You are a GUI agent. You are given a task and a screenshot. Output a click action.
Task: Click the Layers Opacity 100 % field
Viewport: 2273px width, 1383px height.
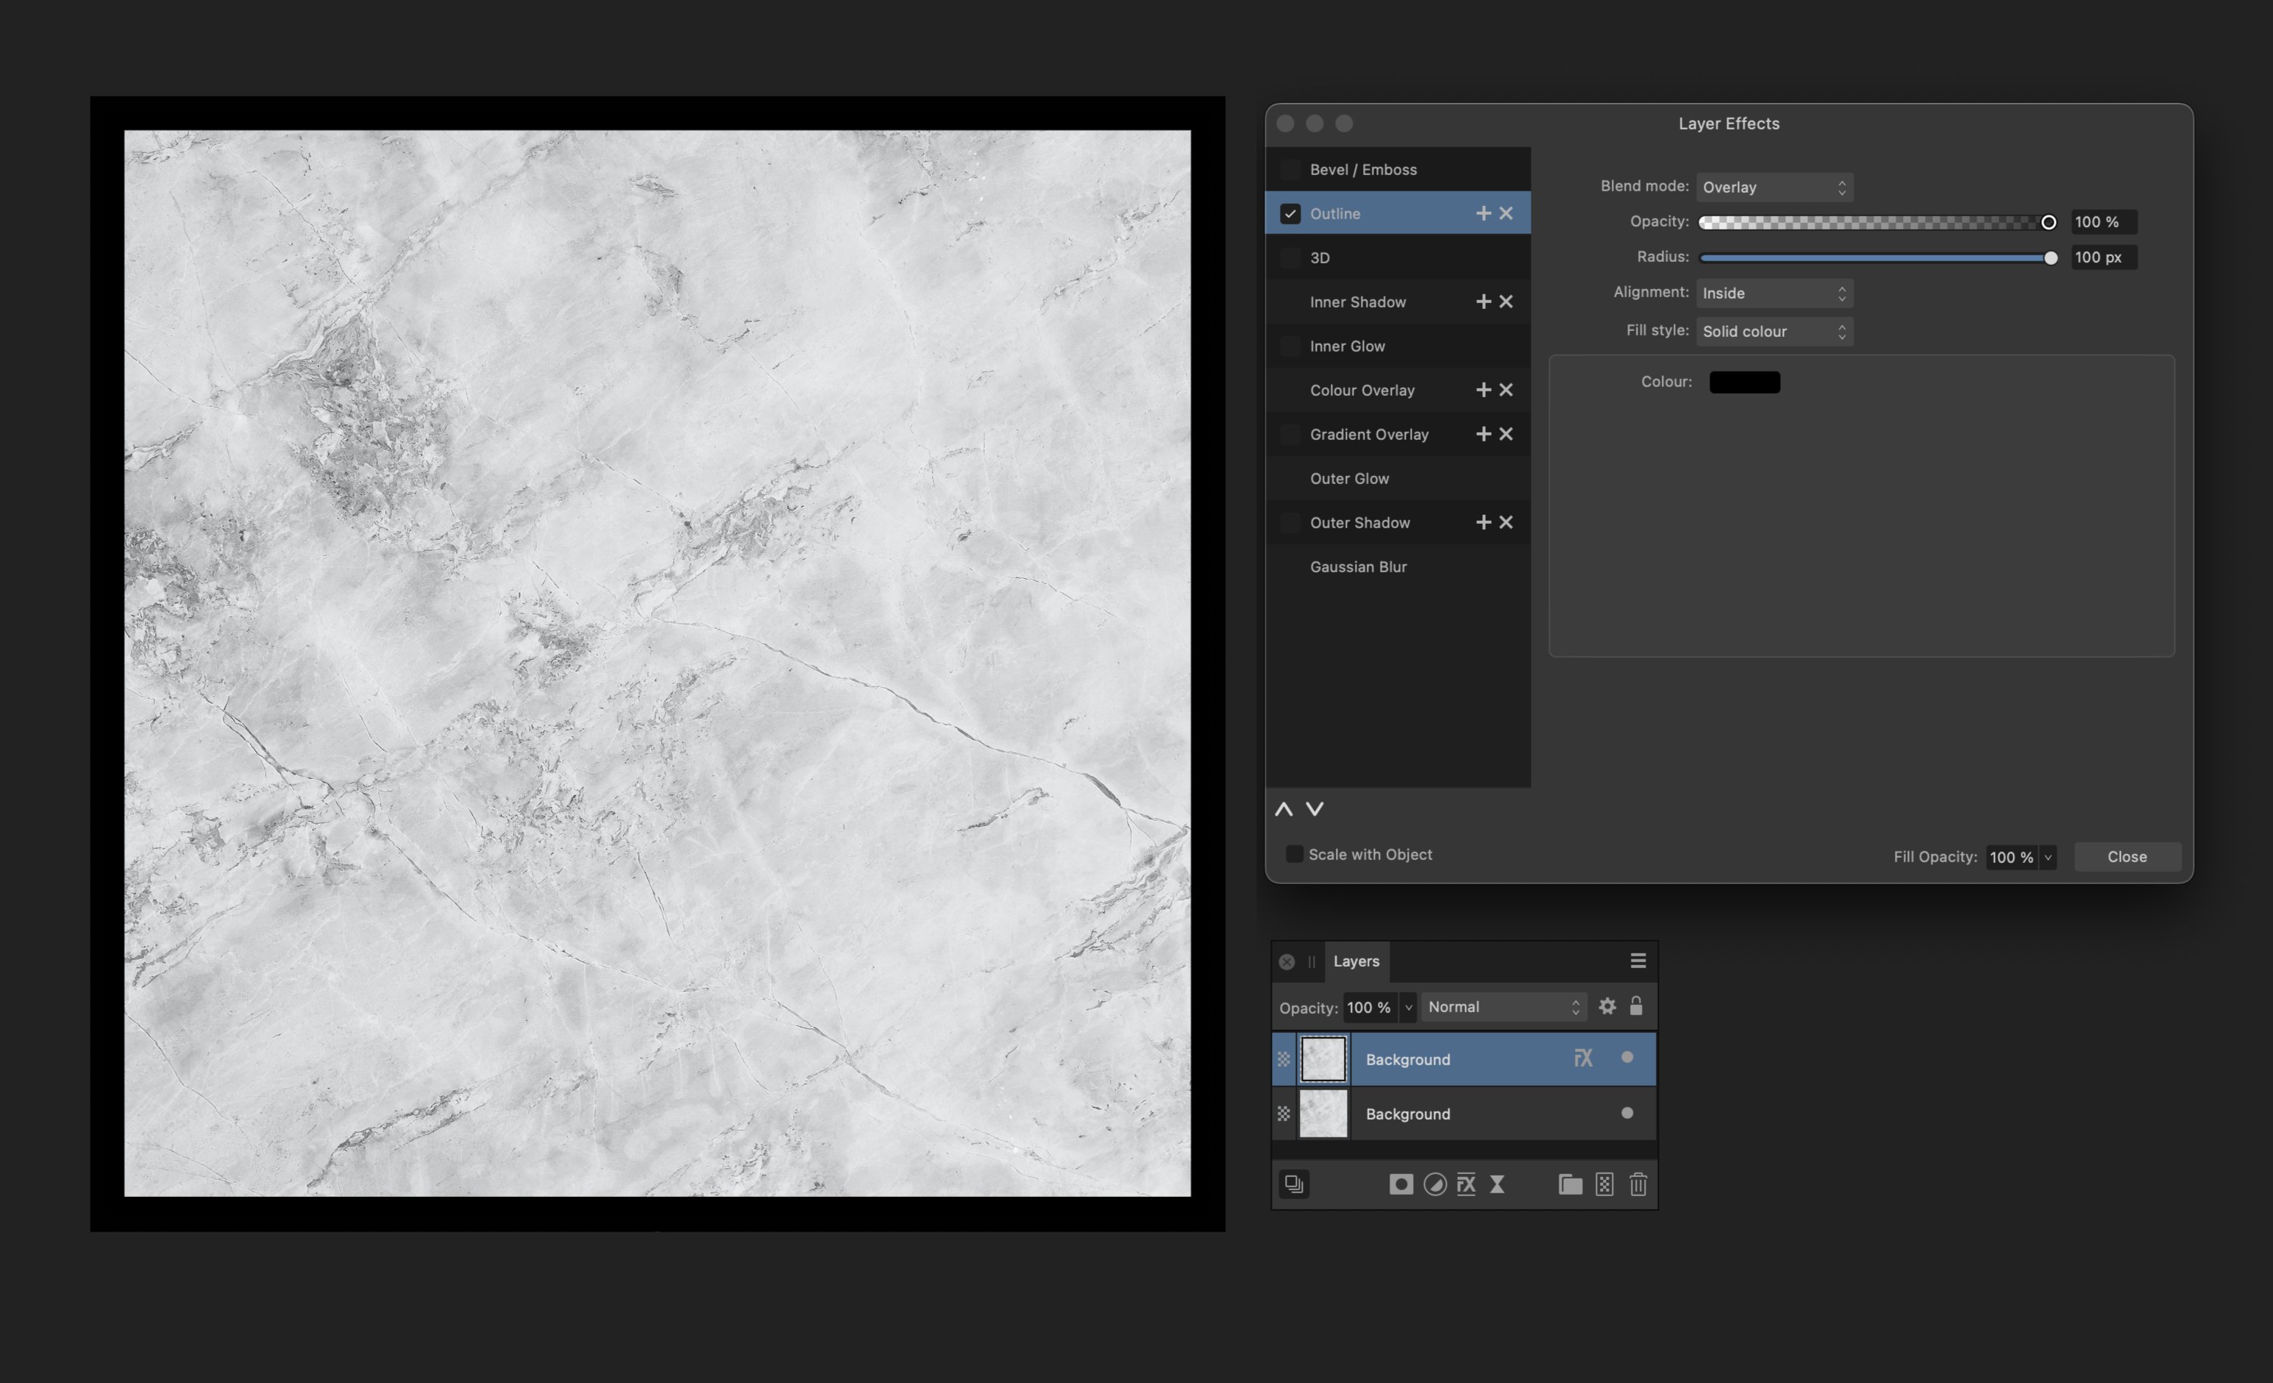coord(1370,1008)
